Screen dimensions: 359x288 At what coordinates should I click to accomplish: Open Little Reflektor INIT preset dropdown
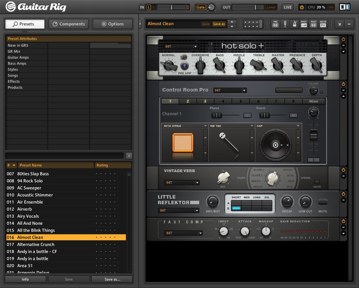click(x=178, y=211)
